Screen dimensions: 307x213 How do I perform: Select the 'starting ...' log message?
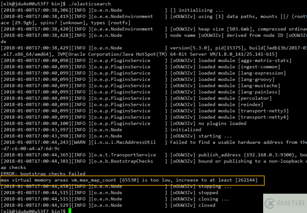(215, 136)
